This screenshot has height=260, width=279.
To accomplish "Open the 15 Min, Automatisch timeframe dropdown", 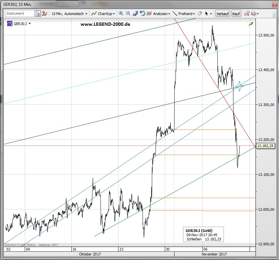I will click(70, 14).
